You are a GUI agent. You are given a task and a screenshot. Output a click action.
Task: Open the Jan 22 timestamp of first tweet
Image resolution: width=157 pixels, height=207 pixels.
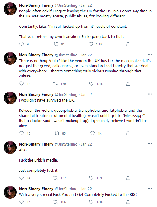86,5
